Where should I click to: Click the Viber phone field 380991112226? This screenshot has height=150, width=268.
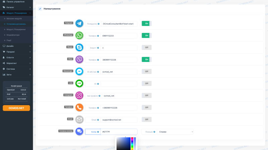[119, 60]
